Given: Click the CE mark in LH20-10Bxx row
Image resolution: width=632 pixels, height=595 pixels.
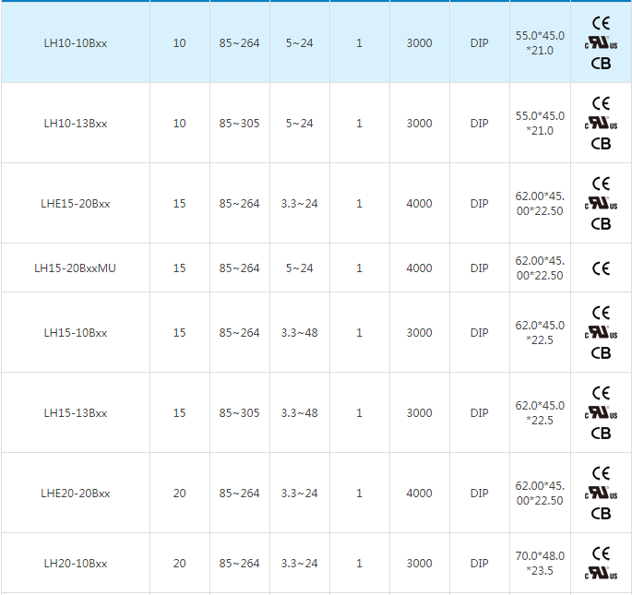Looking at the screenshot, I should pos(601,553).
